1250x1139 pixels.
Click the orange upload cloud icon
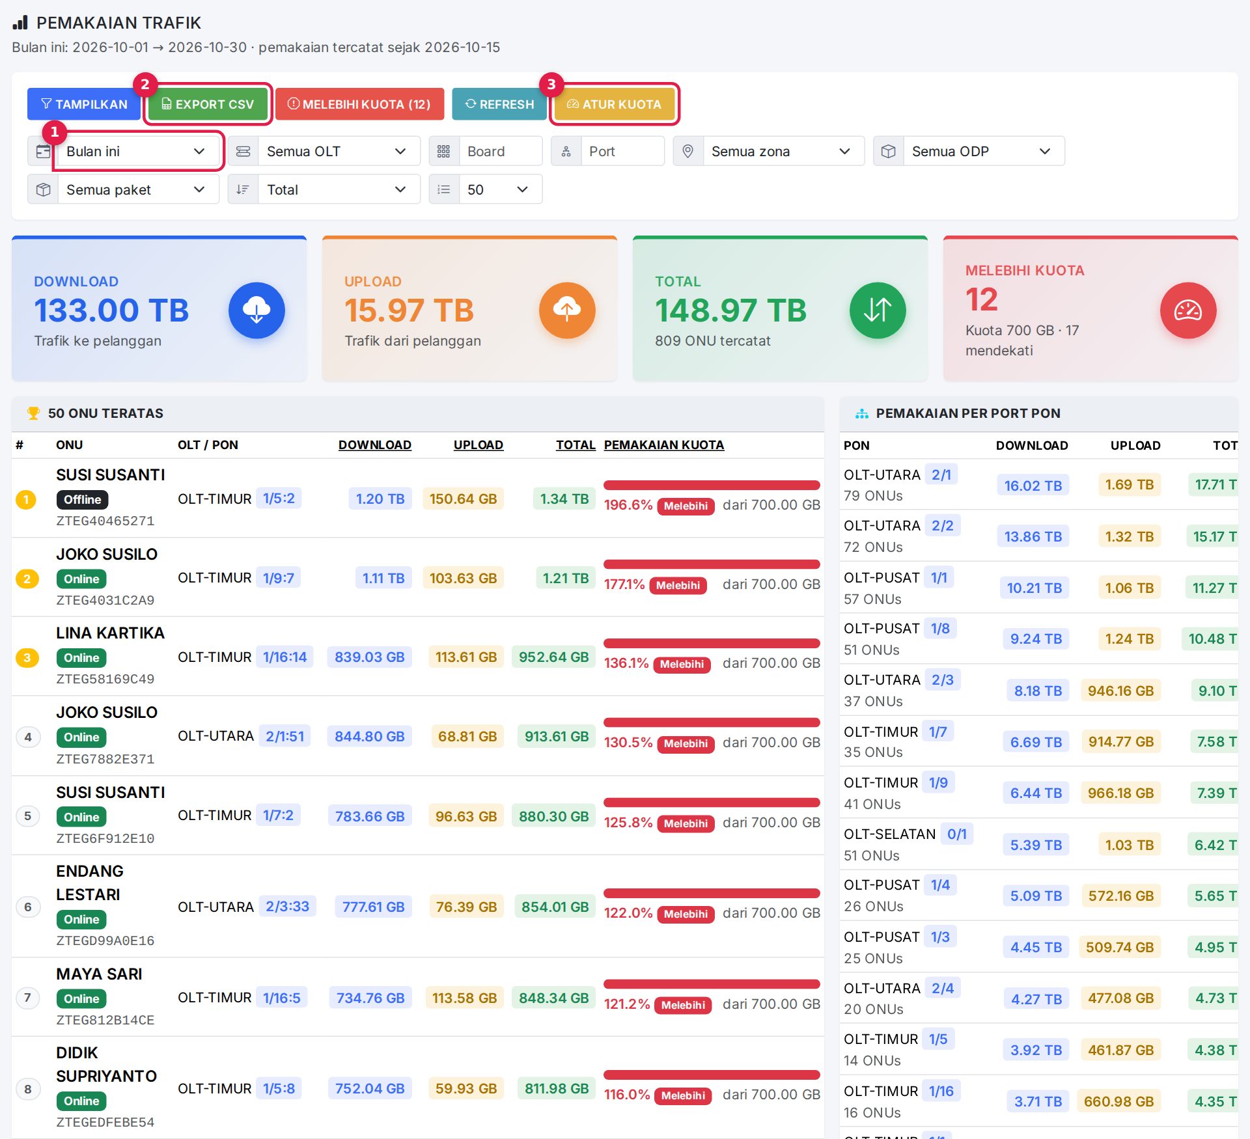pos(567,310)
